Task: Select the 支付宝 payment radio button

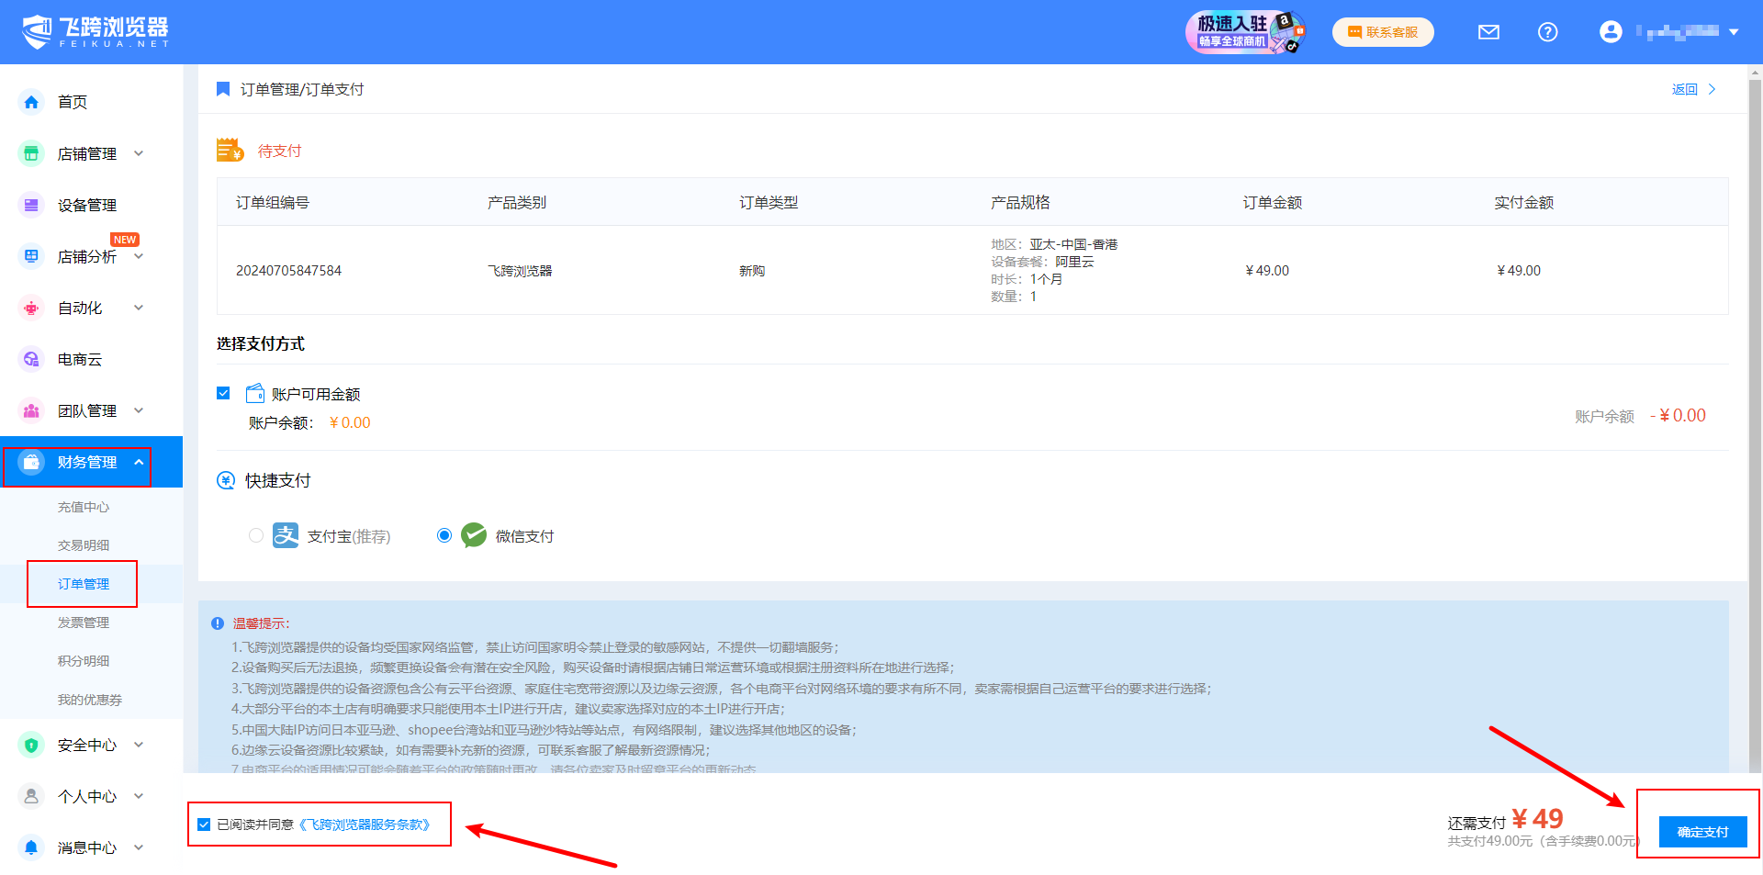Action: coord(256,535)
